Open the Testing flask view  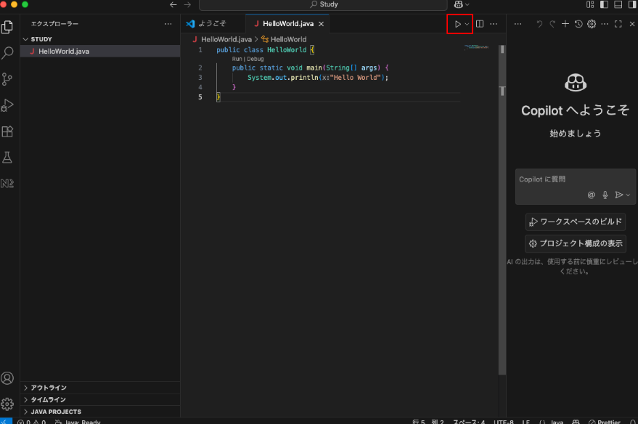(x=7, y=158)
